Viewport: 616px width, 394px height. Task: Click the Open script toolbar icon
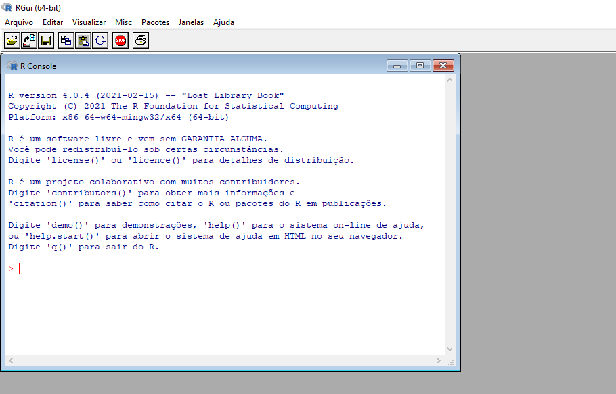click(12, 41)
